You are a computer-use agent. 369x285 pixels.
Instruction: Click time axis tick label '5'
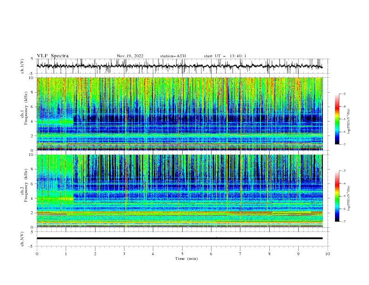pos(182,254)
